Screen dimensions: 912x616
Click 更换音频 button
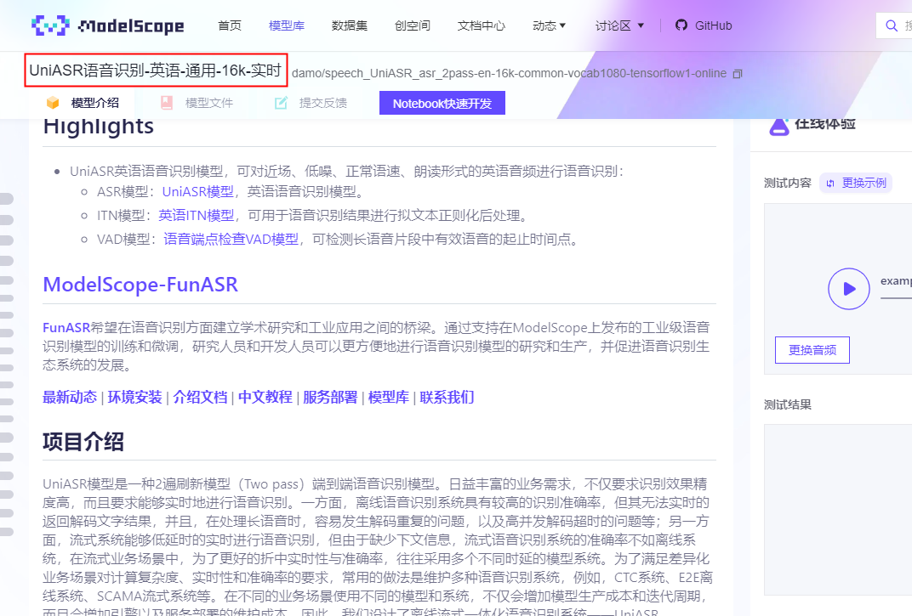point(812,350)
